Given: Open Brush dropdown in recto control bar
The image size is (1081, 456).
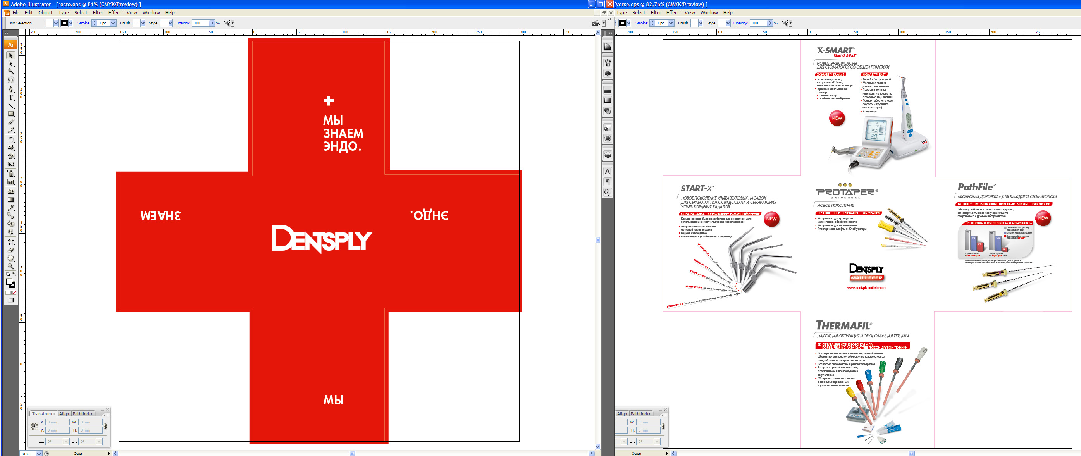Looking at the screenshot, I should (x=143, y=23).
